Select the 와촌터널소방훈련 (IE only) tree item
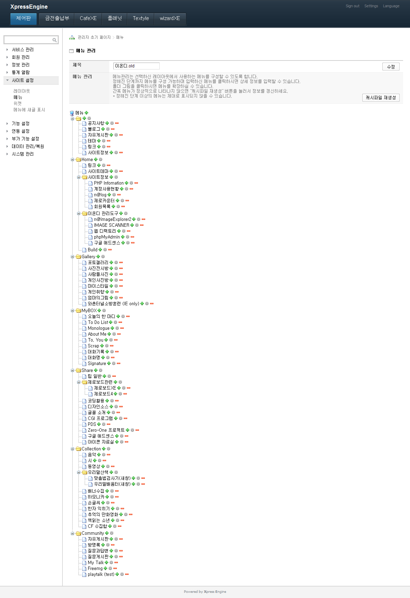 click(x=113, y=303)
